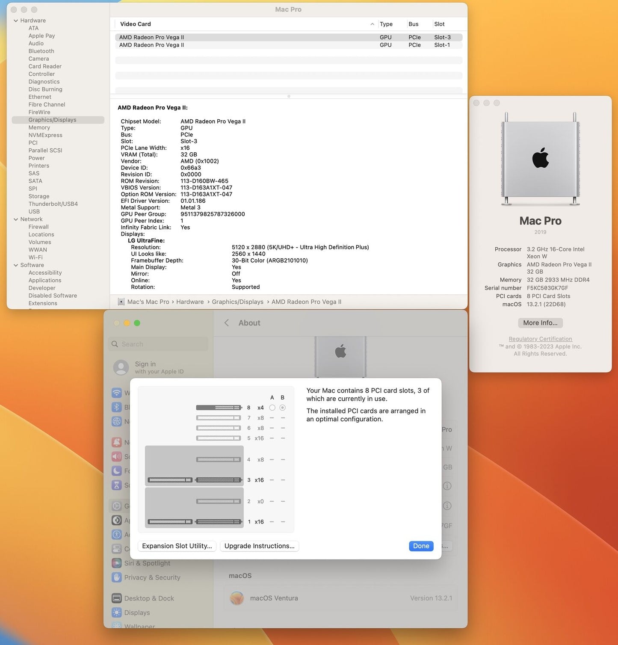Viewport: 618px width, 645px height.
Task: Click Graphics/Displays in the path bar
Action: pyautogui.click(x=237, y=302)
